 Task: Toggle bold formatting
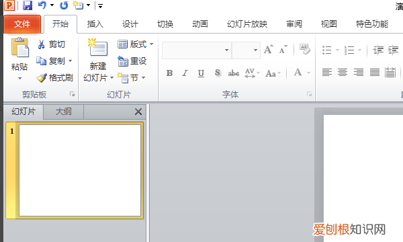[170, 73]
